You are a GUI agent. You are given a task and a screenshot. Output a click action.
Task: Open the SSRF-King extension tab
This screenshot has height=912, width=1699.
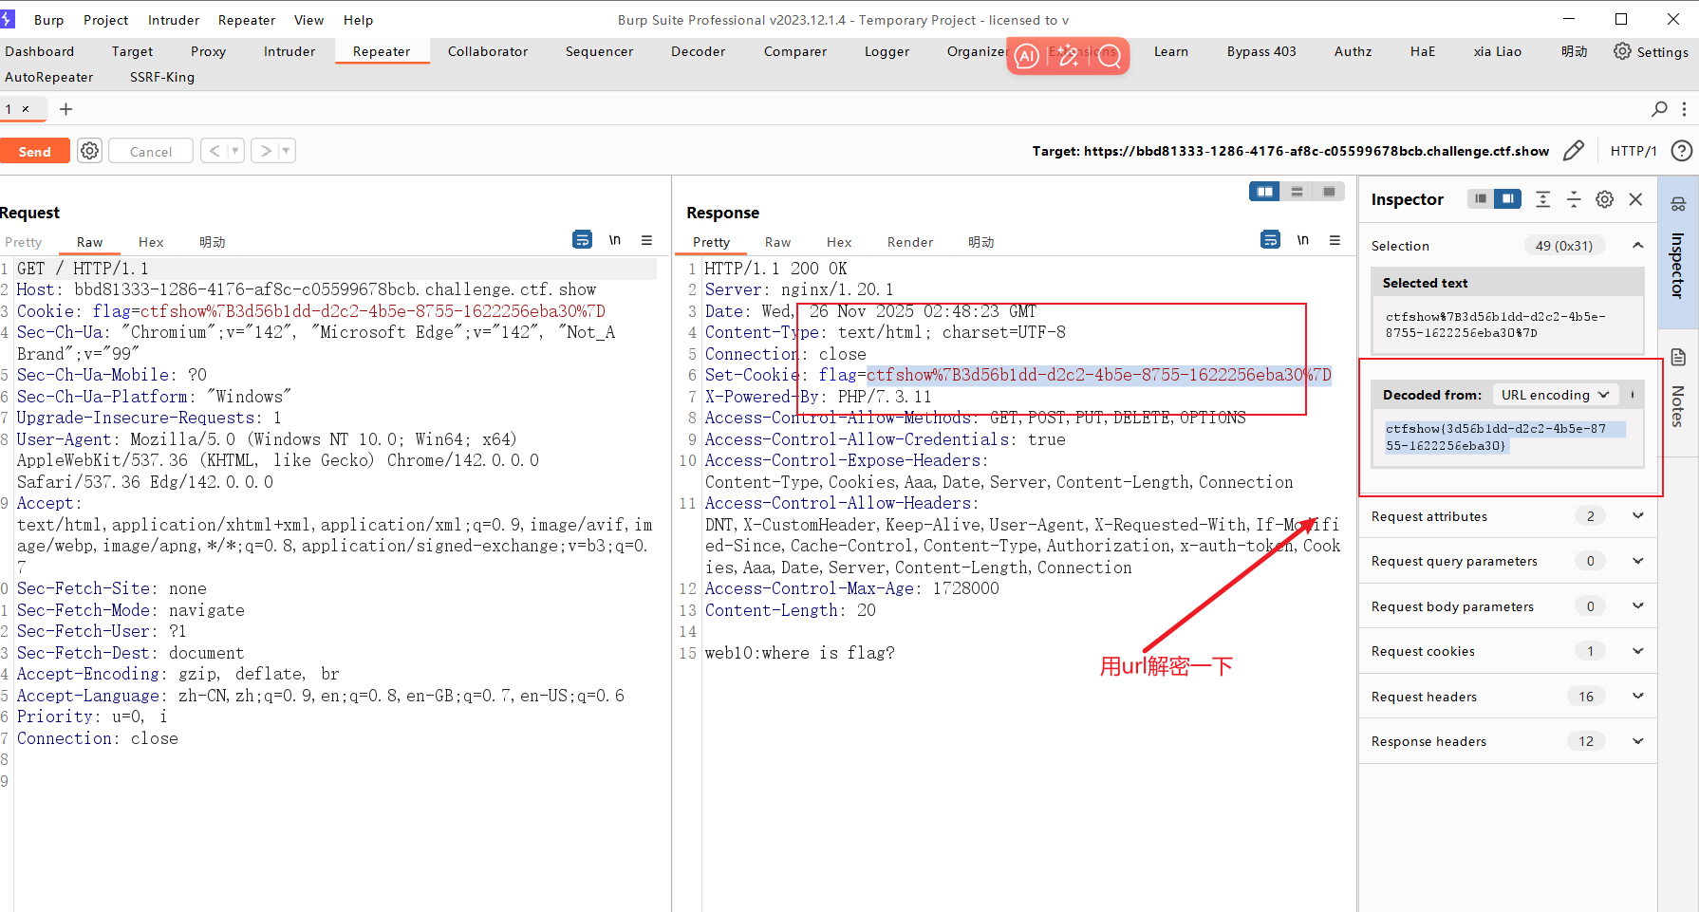point(162,77)
